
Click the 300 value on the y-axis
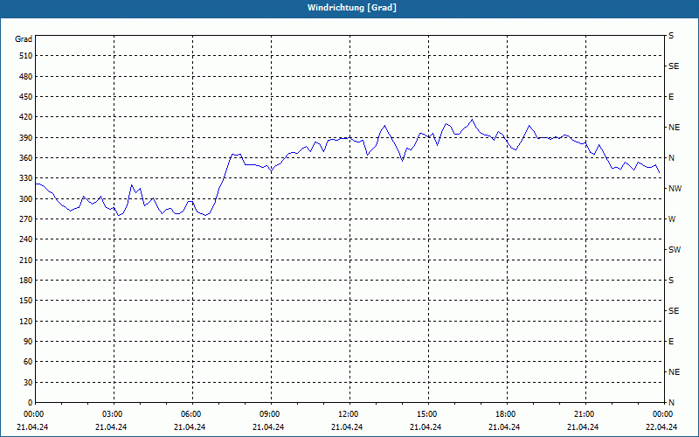26,199
